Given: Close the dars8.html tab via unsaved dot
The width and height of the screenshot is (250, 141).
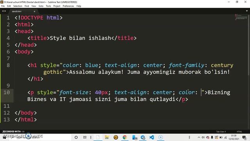Looking at the screenshot, I should click(x=34, y=11).
